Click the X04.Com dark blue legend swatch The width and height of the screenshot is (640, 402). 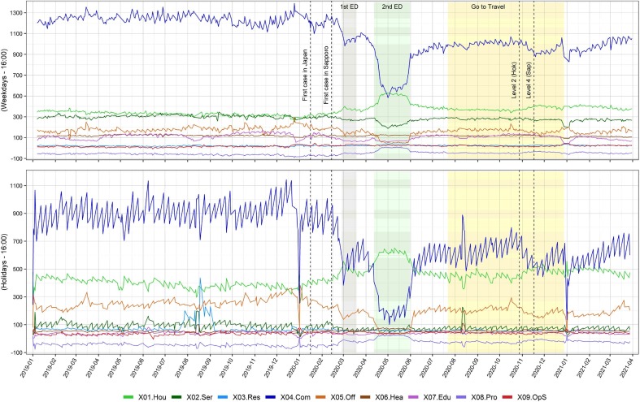point(271,397)
